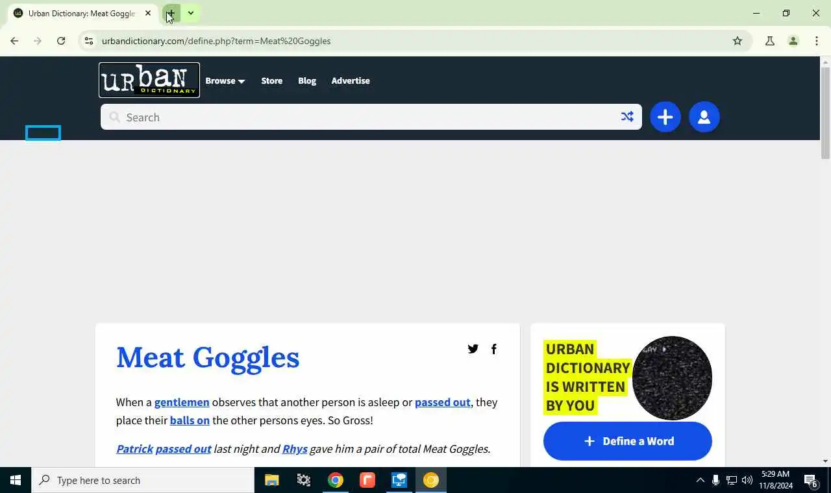Click the random word shuffle icon
This screenshot has height=493, width=831.
pos(627,117)
